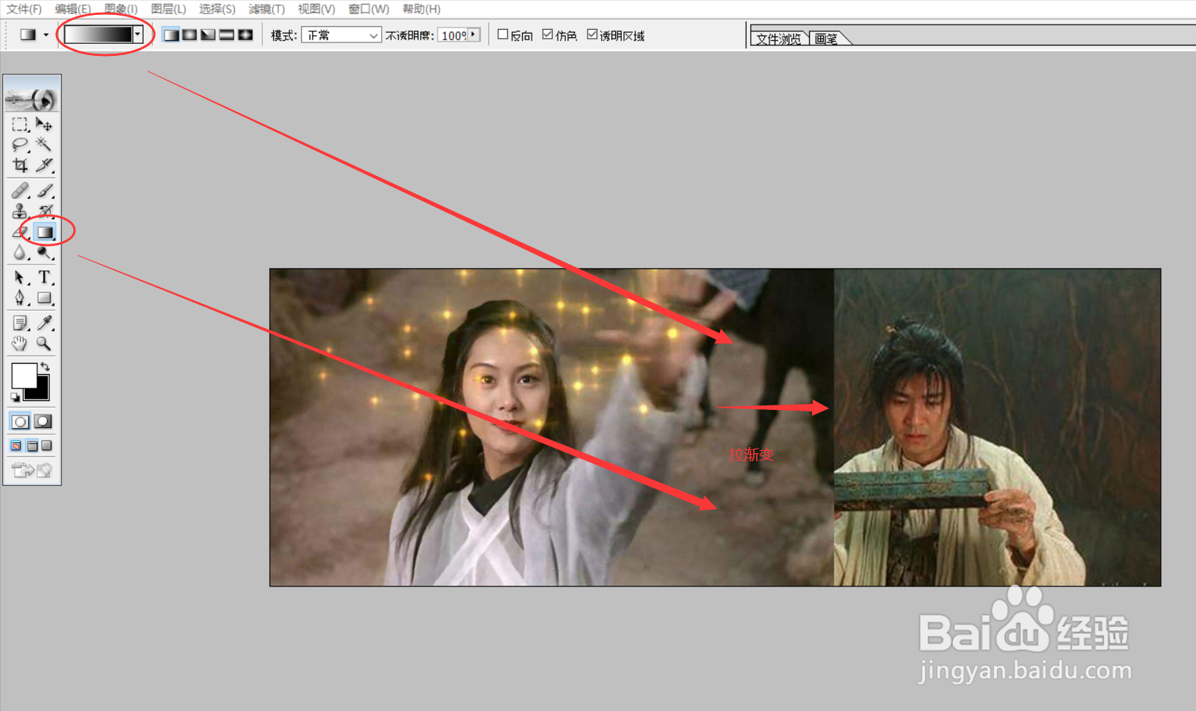Open the 文件(F) menu
The width and height of the screenshot is (1196, 711).
[x=24, y=9]
